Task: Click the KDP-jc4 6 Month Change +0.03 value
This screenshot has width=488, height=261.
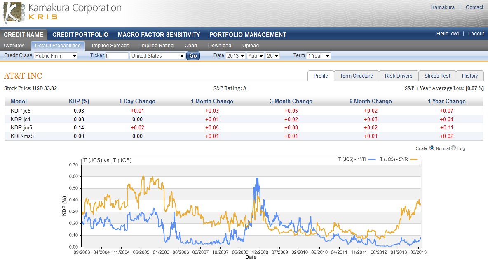Action: click(x=371, y=120)
